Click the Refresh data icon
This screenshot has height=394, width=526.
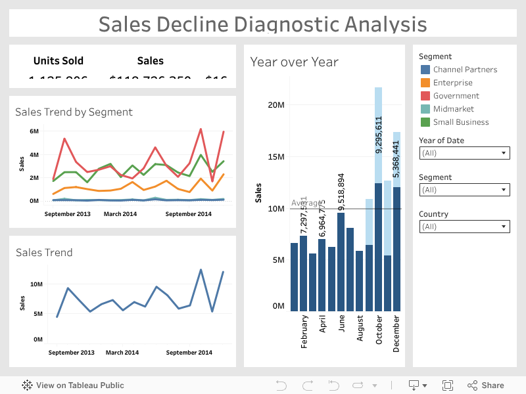click(x=358, y=385)
